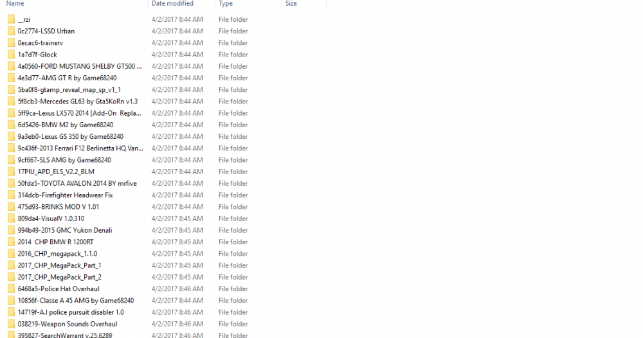643x338 pixels.
Task: Select folder name 2017_CHP_MegaPack_Part_2
Action: (59, 277)
